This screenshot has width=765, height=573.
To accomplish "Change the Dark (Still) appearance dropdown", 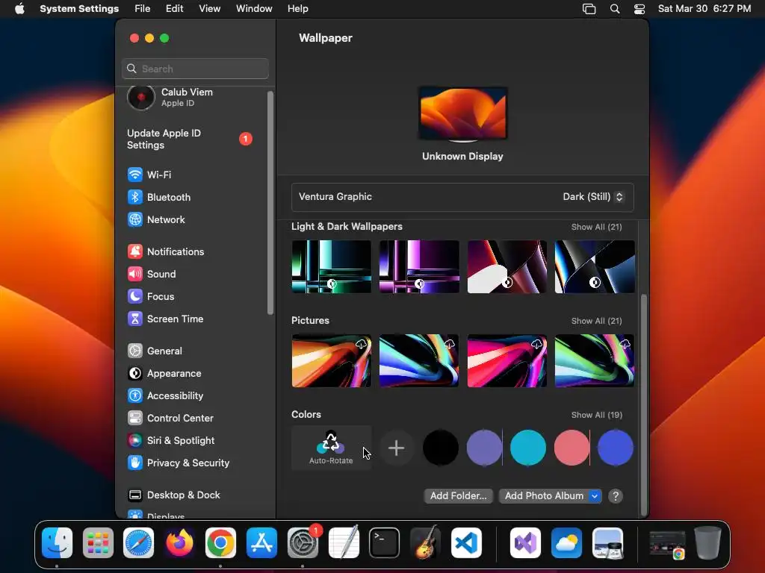I will click(592, 197).
